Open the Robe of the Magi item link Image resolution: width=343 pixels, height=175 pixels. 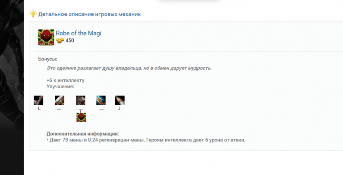pyautogui.click(x=79, y=33)
